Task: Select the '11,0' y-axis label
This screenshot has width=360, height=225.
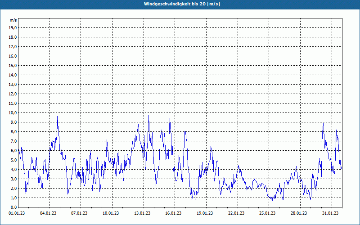Action: [x=13, y=103]
